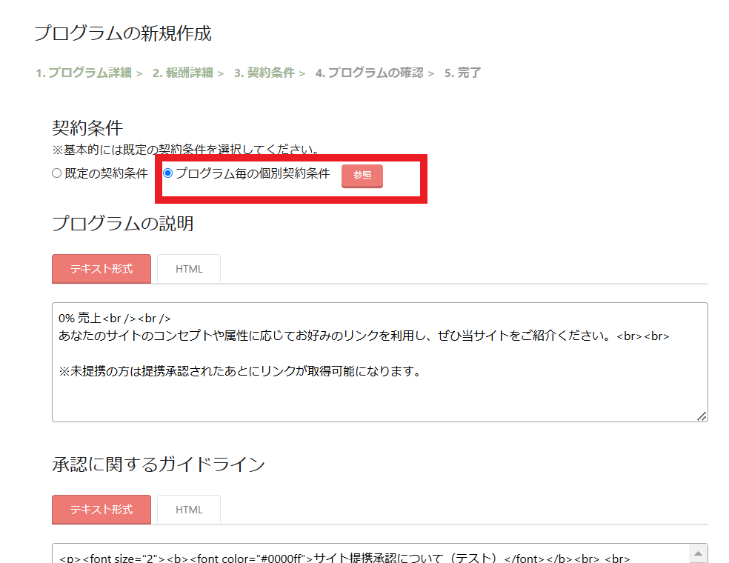The width and height of the screenshot is (729, 563).
Task: Click into the 承認に関するガイドライン text area
Action: click(x=370, y=554)
